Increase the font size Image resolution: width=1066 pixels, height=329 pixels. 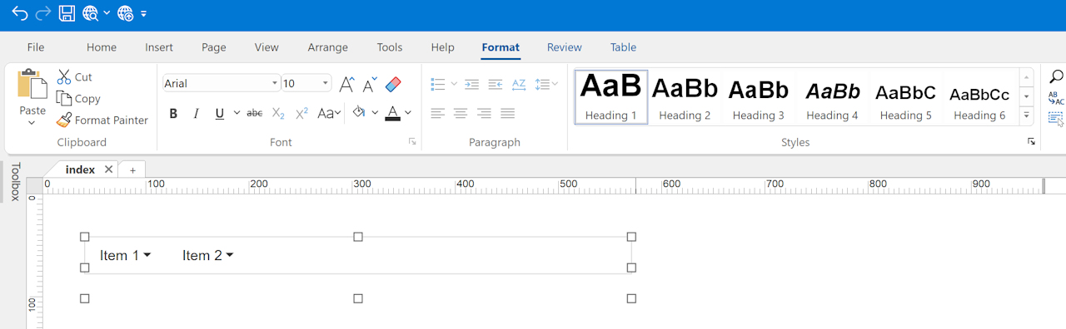(347, 83)
